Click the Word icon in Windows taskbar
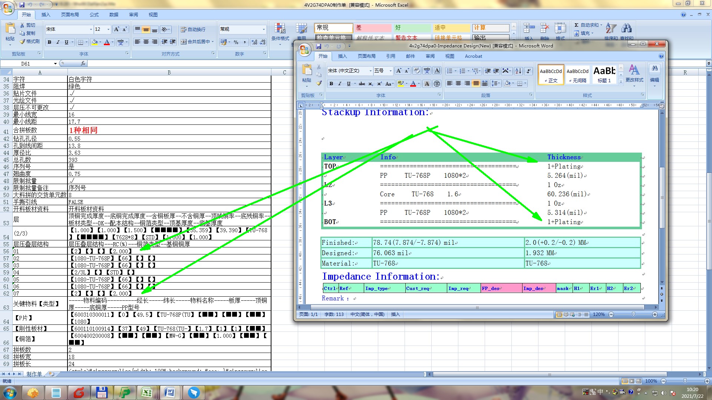Image resolution: width=712 pixels, height=400 pixels. 169,392
